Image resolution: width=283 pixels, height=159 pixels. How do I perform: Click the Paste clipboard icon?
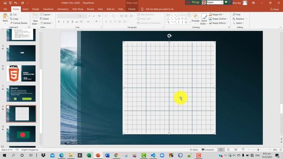coord(5,17)
